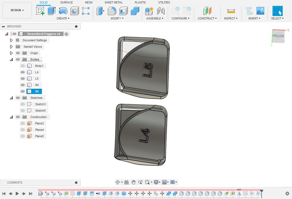This screenshot has height=199, width=292.
Task: Select the Shell tool icon
Action: [x=123, y=11]
